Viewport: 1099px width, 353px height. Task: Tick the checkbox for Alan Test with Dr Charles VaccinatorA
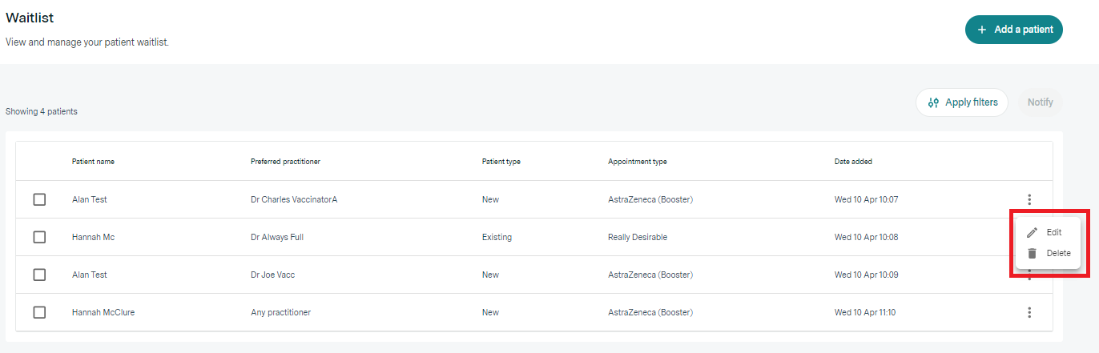[39, 199]
